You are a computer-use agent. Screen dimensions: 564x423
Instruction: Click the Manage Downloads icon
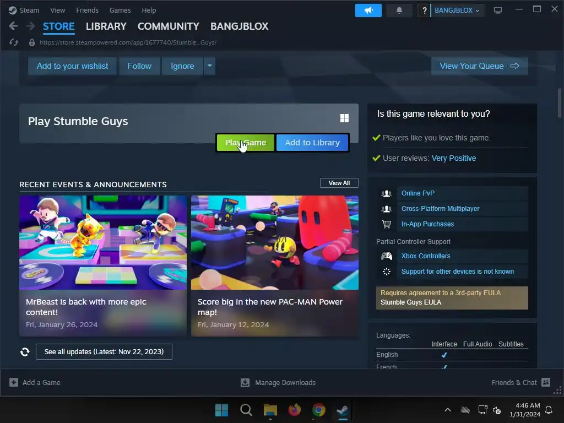pos(245,382)
